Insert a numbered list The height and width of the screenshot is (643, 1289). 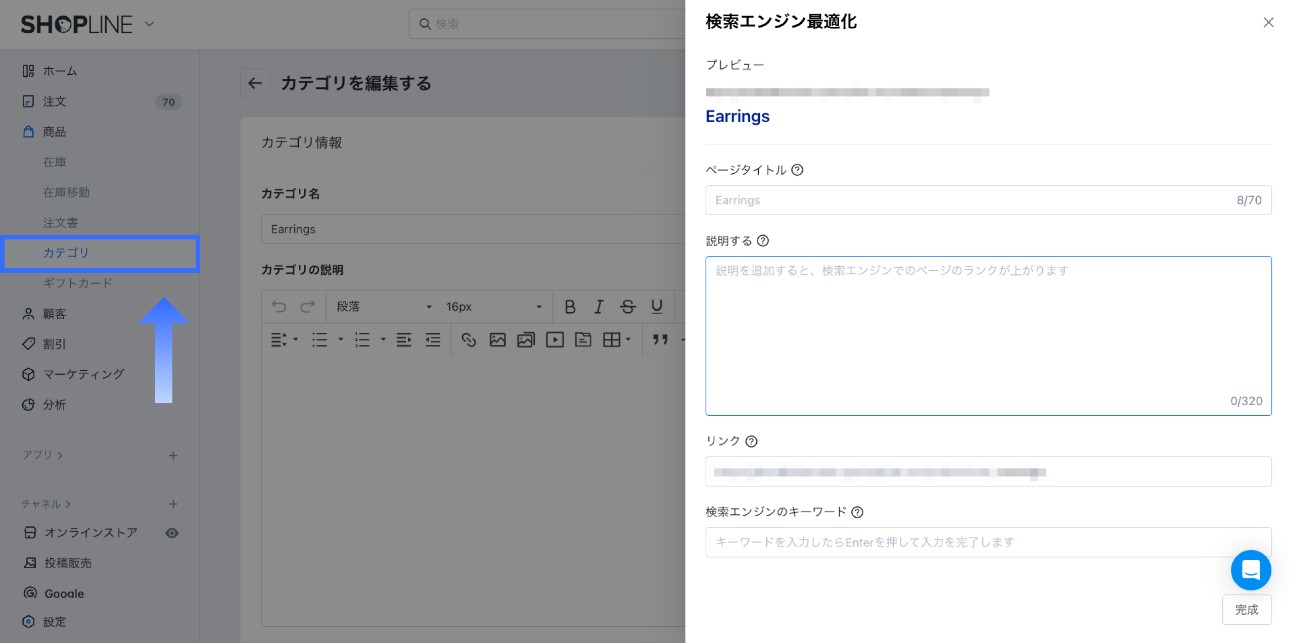(x=362, y=340)
